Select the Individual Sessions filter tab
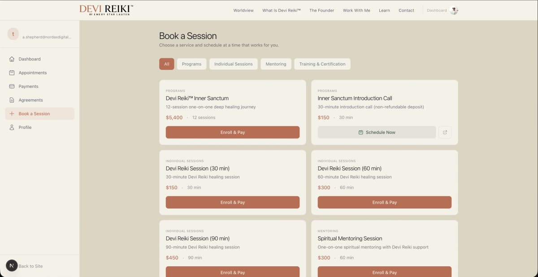 pos(233,64)
